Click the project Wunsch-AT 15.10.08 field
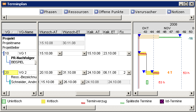The height and width of the screenshot is (112, 196). point(50,43)
